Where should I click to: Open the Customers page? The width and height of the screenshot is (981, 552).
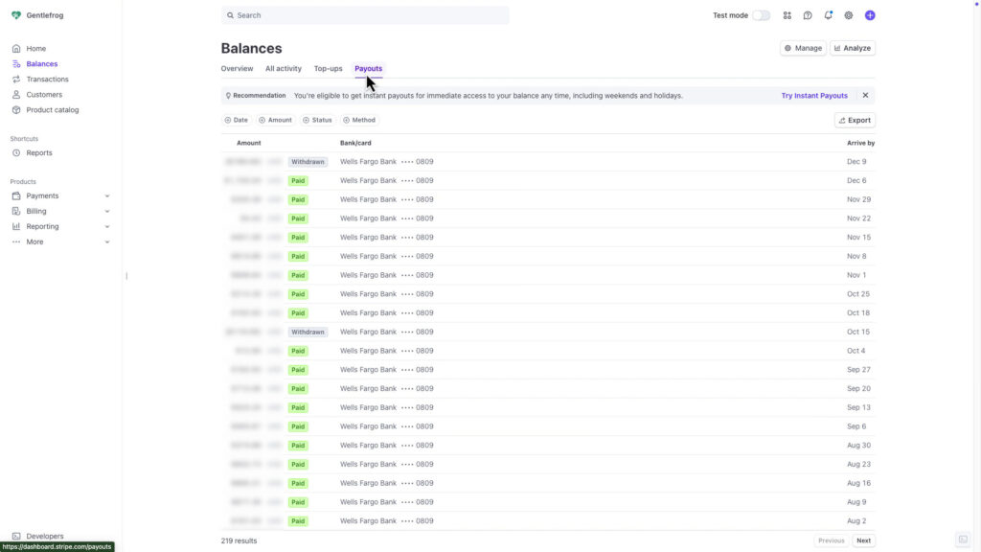click(43, 94)
